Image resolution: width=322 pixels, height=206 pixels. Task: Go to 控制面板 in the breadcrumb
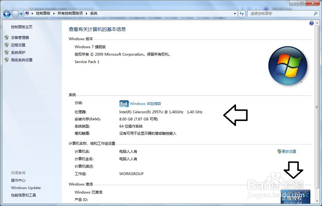click(x=43, y=14)
